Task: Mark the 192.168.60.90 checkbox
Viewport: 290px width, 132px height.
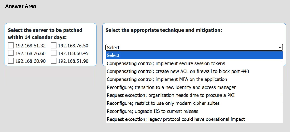Action: click(x=11, y=61)
